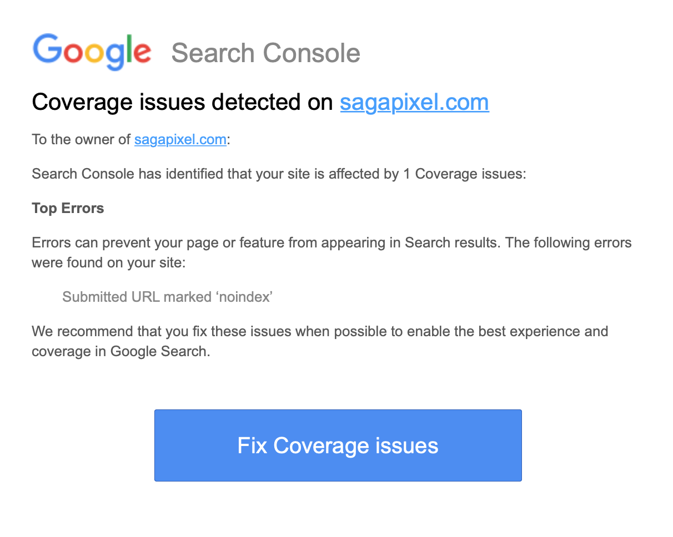Click the sentence starting "We recommend that you"

coord(320,341)
